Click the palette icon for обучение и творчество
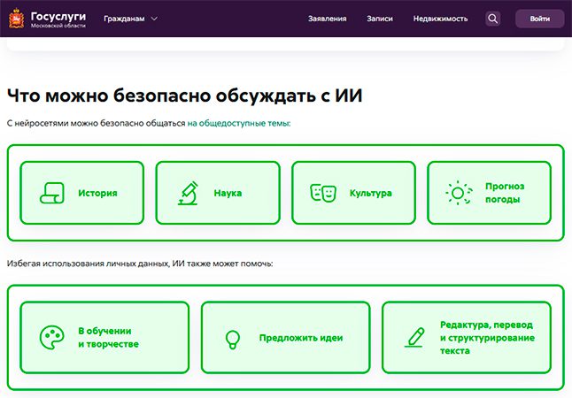572x398 pixels. (x=52, y=337)
